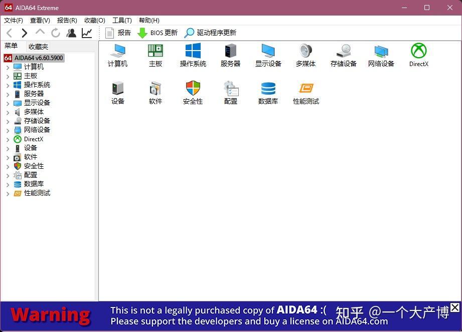Minimize the AIDA64 Extreme window
Screen dimensions: 462x332
pyautogui.click(x=404, y=8)
